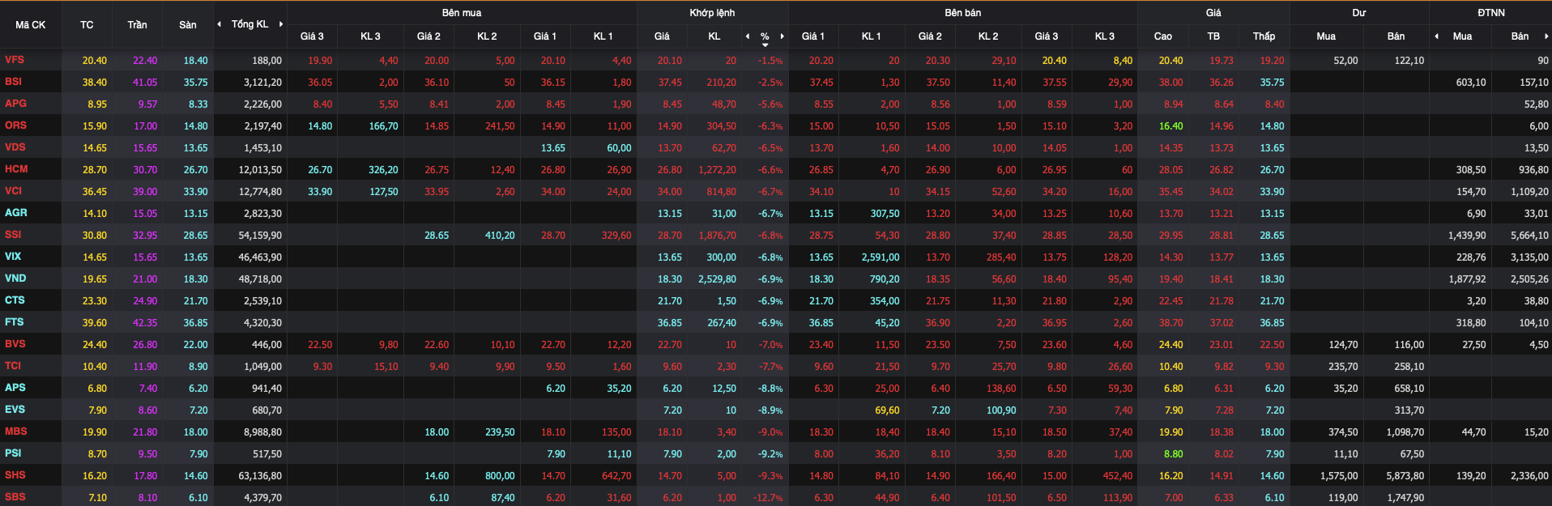Open the MBS stock ticker
This screenshot has width=1552, height=506.
15,432
